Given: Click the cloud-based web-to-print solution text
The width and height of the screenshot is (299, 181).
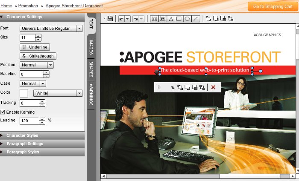Looking at the screenshot, I should (205, 70).
